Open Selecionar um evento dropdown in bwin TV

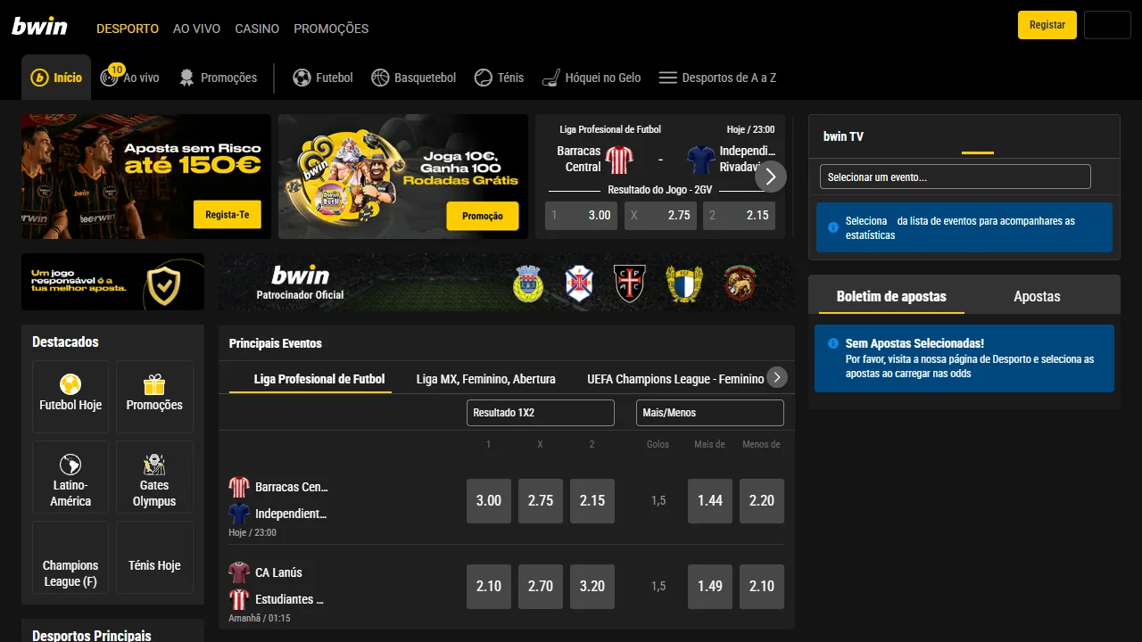pos(956,177)
